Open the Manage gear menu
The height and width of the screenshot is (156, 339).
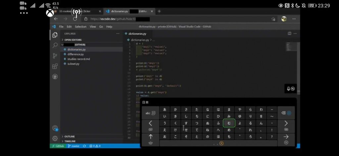tap(55, 138)
